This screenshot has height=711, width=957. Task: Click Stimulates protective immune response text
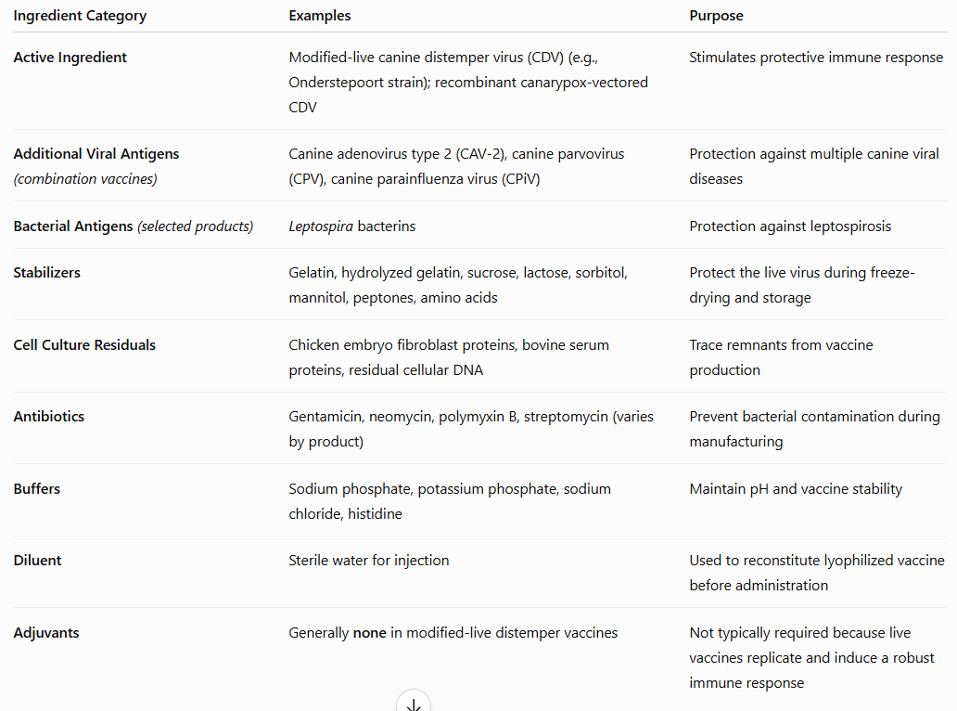coord(816,58)
